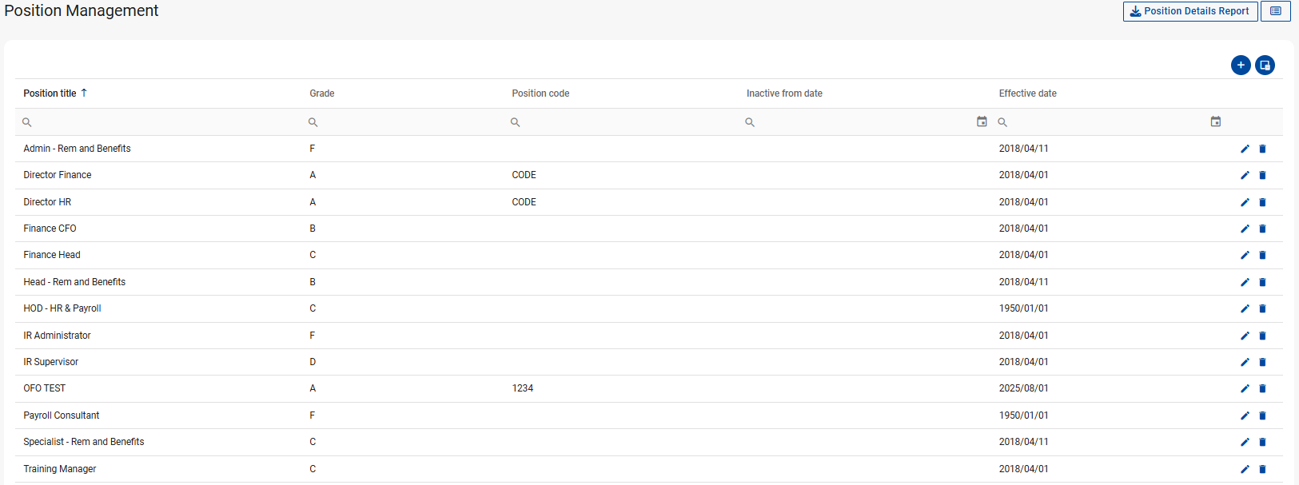Edit the Training Manager position
The height and width of the screenshot is (485, 1299).
point(1245,469)
